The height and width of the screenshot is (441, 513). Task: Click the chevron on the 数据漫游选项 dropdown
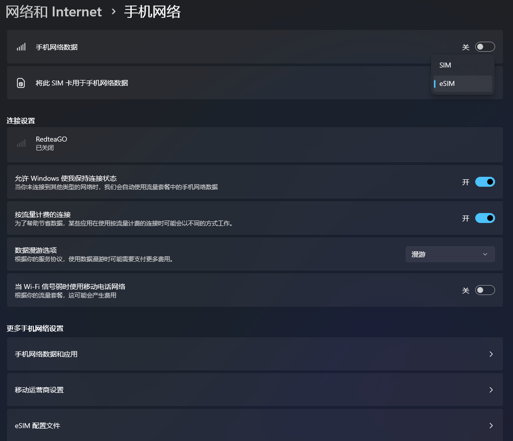click(485, 254)
